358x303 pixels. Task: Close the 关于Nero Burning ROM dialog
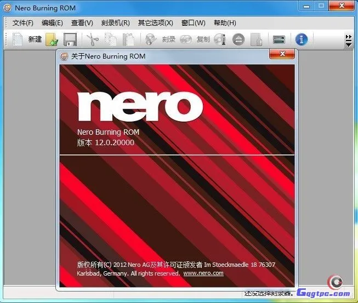click(x=282, y=54)
